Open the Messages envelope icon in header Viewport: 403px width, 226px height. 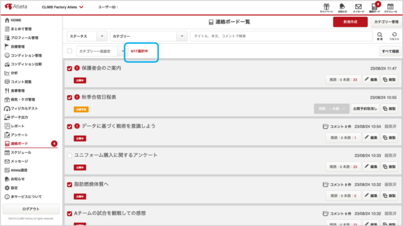click(x=358, y=7)
